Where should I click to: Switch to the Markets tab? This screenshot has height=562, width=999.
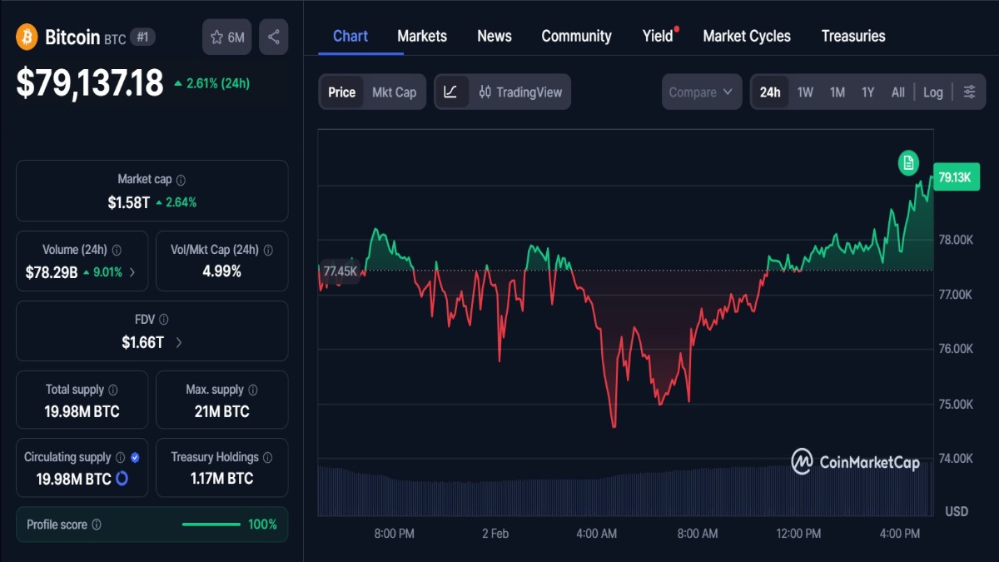(422, 36)
